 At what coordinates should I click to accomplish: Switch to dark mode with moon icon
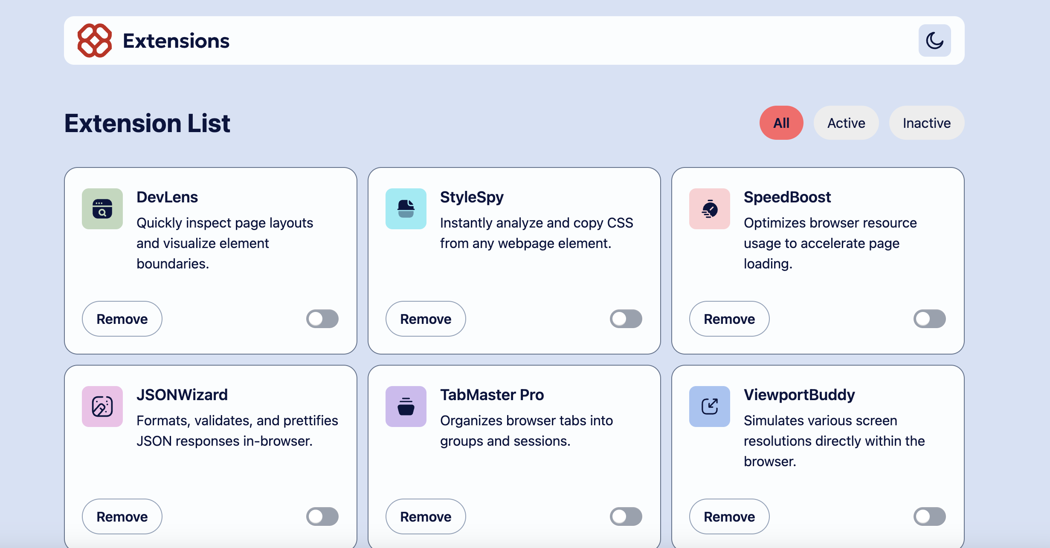pyautogui.click(x=934, y=40)
